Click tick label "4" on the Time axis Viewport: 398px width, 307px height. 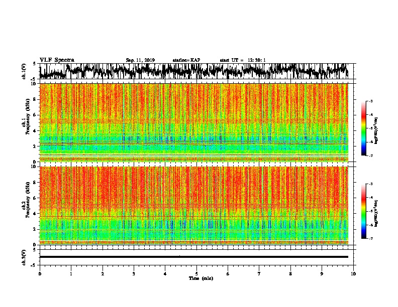point(165,274)
